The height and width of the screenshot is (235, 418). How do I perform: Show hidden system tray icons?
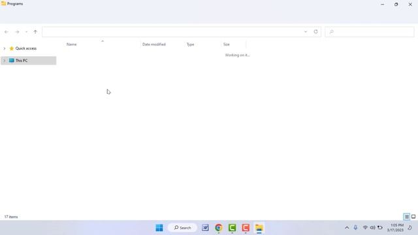click(x=347, y=228)
